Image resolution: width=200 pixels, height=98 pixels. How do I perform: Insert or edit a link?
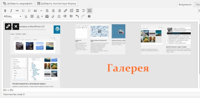pos(65,11)
